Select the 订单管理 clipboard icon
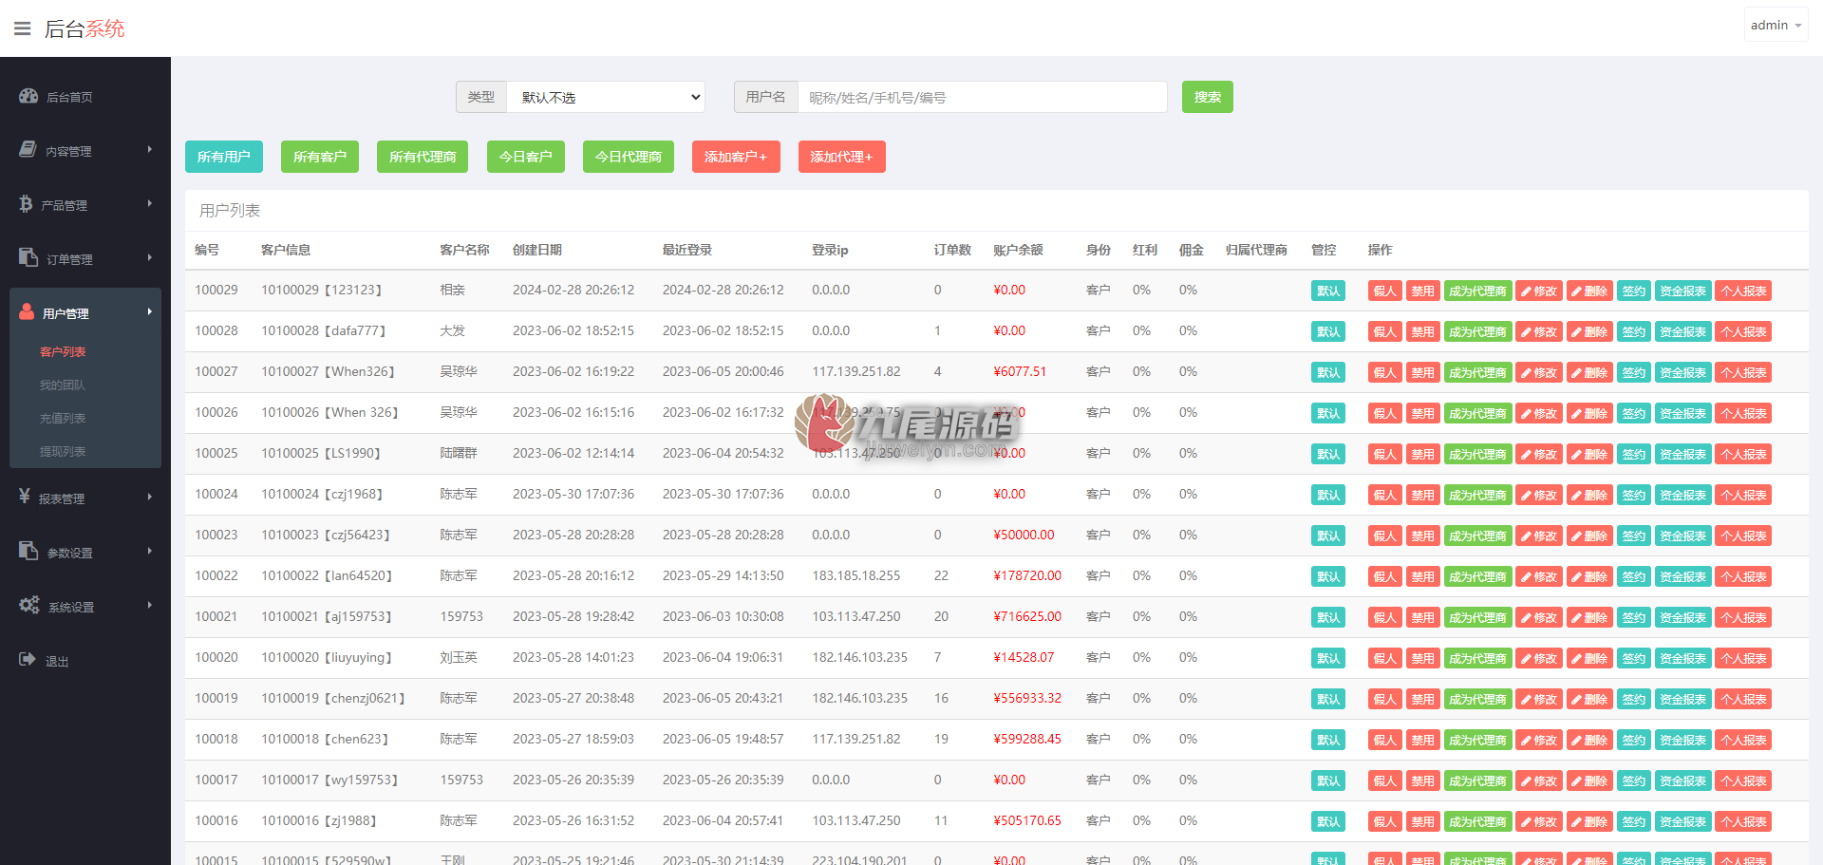This screenshot has height=865, width=1823. (x=28, y=257)
